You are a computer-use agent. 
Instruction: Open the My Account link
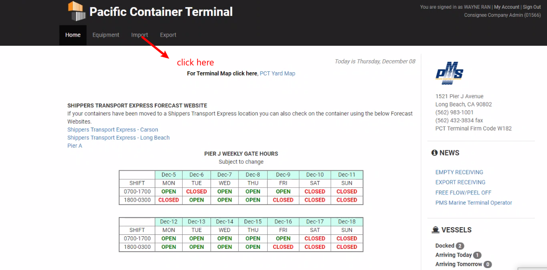507,7
